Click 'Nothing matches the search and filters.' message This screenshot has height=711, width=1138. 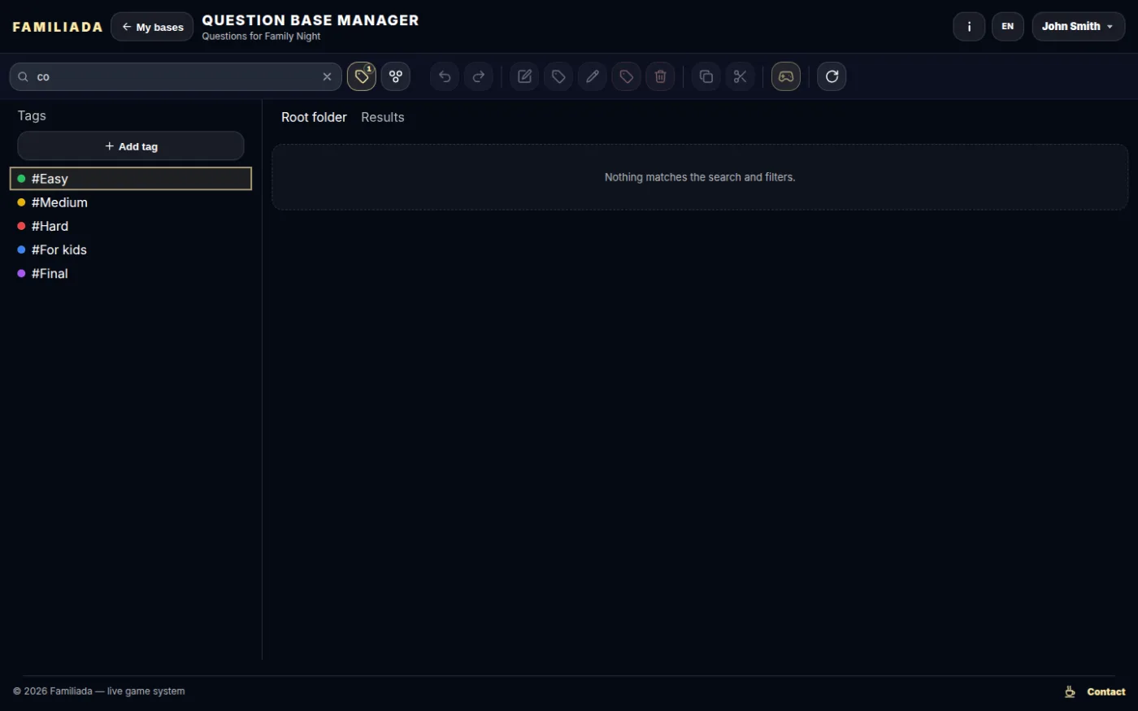point(700,177)
